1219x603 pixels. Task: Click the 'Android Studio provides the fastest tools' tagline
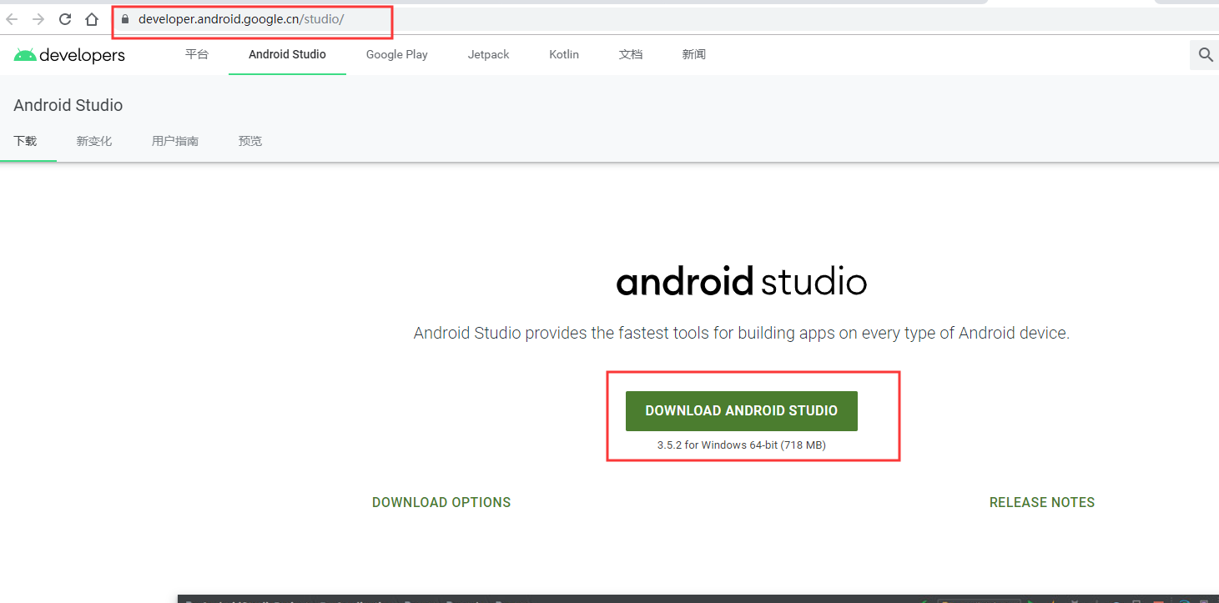coord(742,333)
